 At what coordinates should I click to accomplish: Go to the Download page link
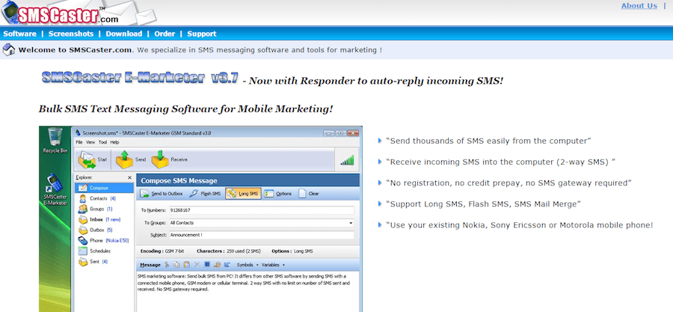(x=123, y=34)
